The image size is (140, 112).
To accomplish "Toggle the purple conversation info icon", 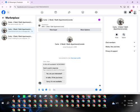I will pyautogui.click(x=99, y=20).
